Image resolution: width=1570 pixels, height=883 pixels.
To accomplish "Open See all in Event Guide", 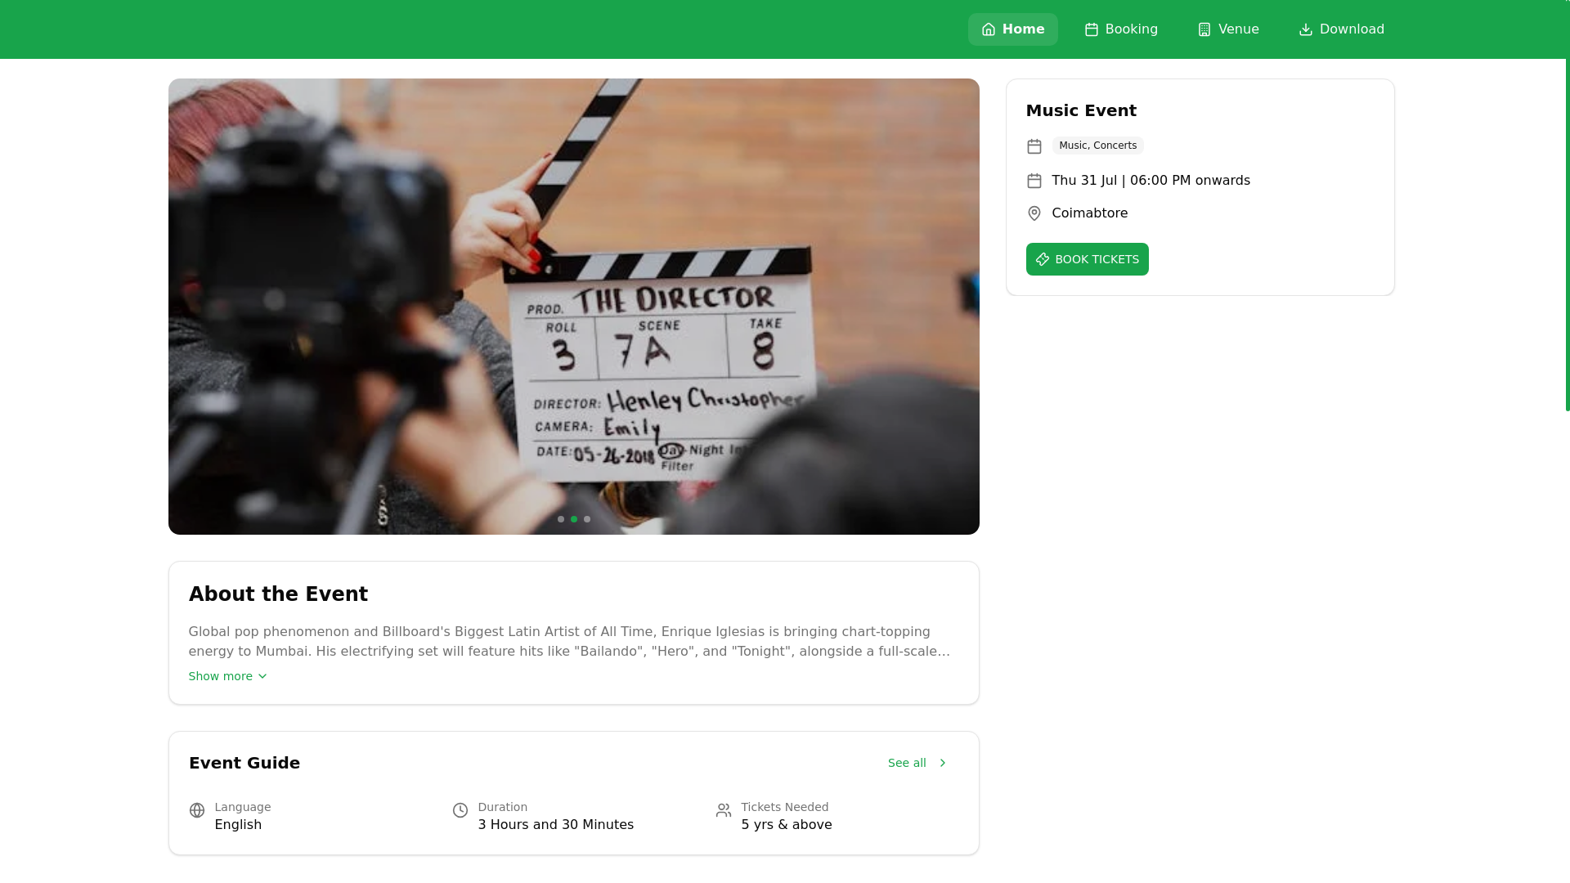I will pos(917,763).
